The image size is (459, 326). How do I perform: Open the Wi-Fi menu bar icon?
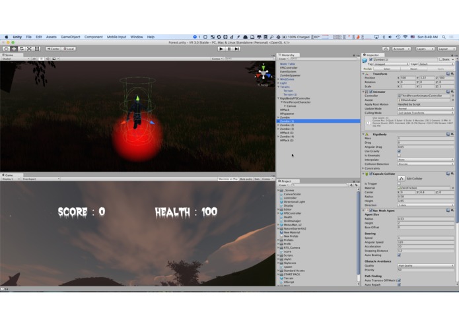click(x=405, y=37)
